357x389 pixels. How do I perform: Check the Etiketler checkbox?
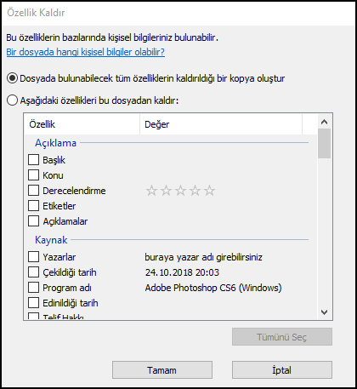click(x=33, y=206)
